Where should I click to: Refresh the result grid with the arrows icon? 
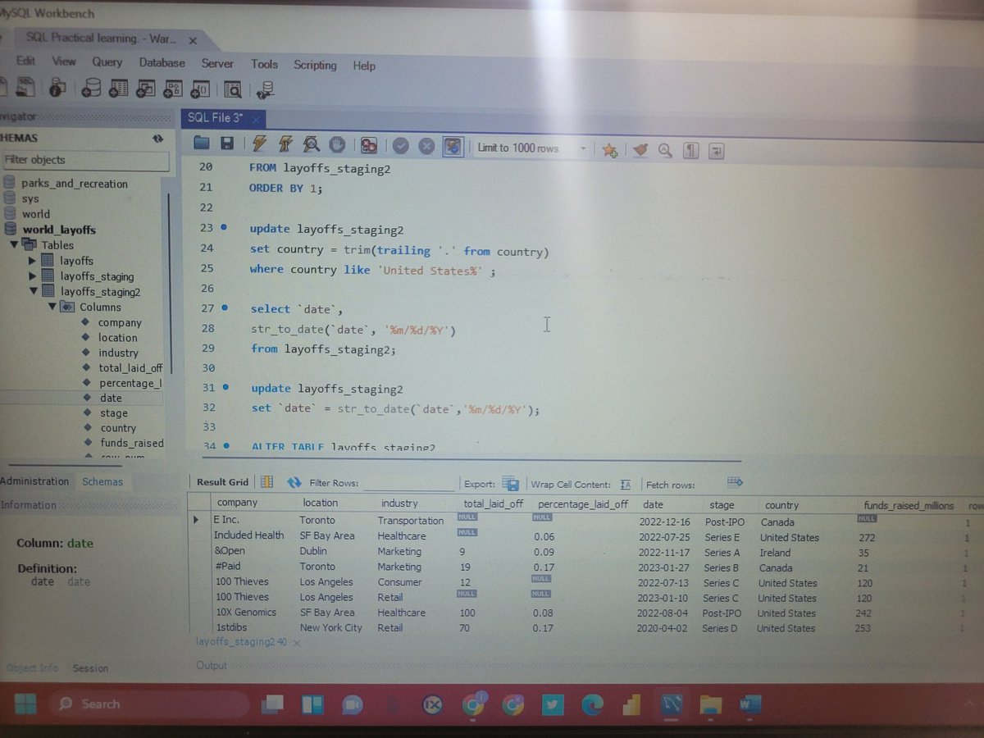coord(294,483)
